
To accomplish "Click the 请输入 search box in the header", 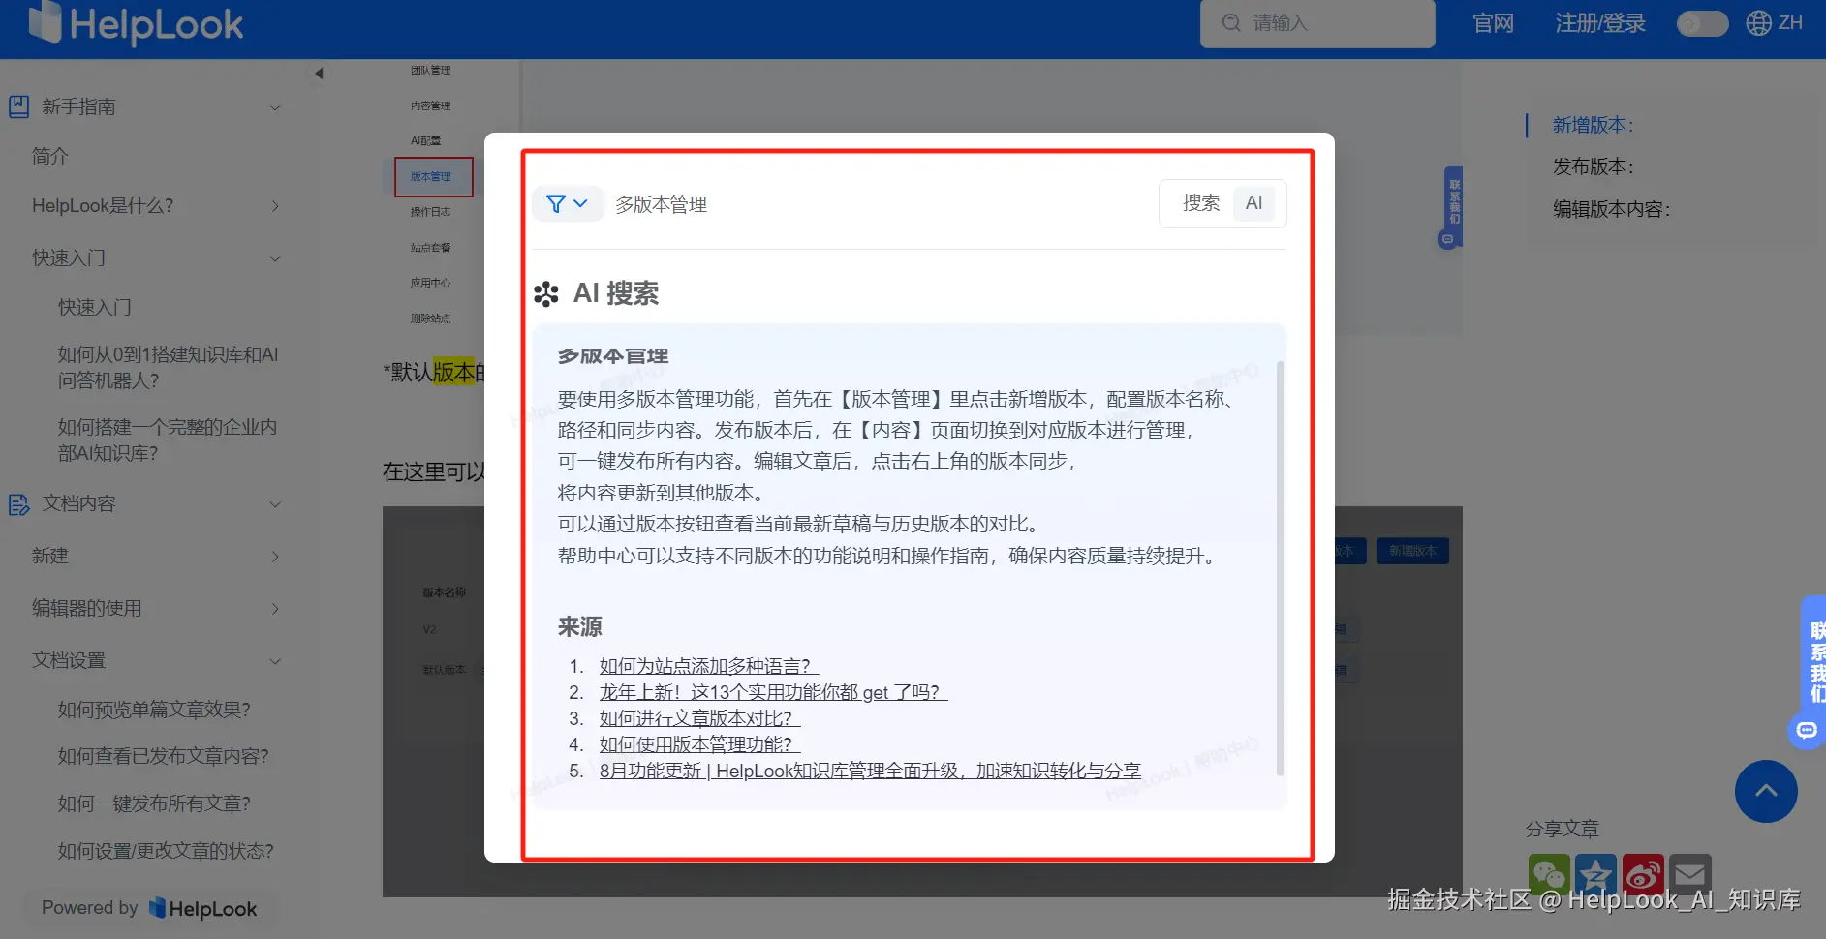I will [x=1317, y=23].
